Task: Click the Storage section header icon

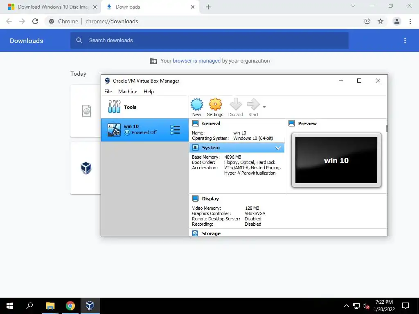Action: point(195,233)
